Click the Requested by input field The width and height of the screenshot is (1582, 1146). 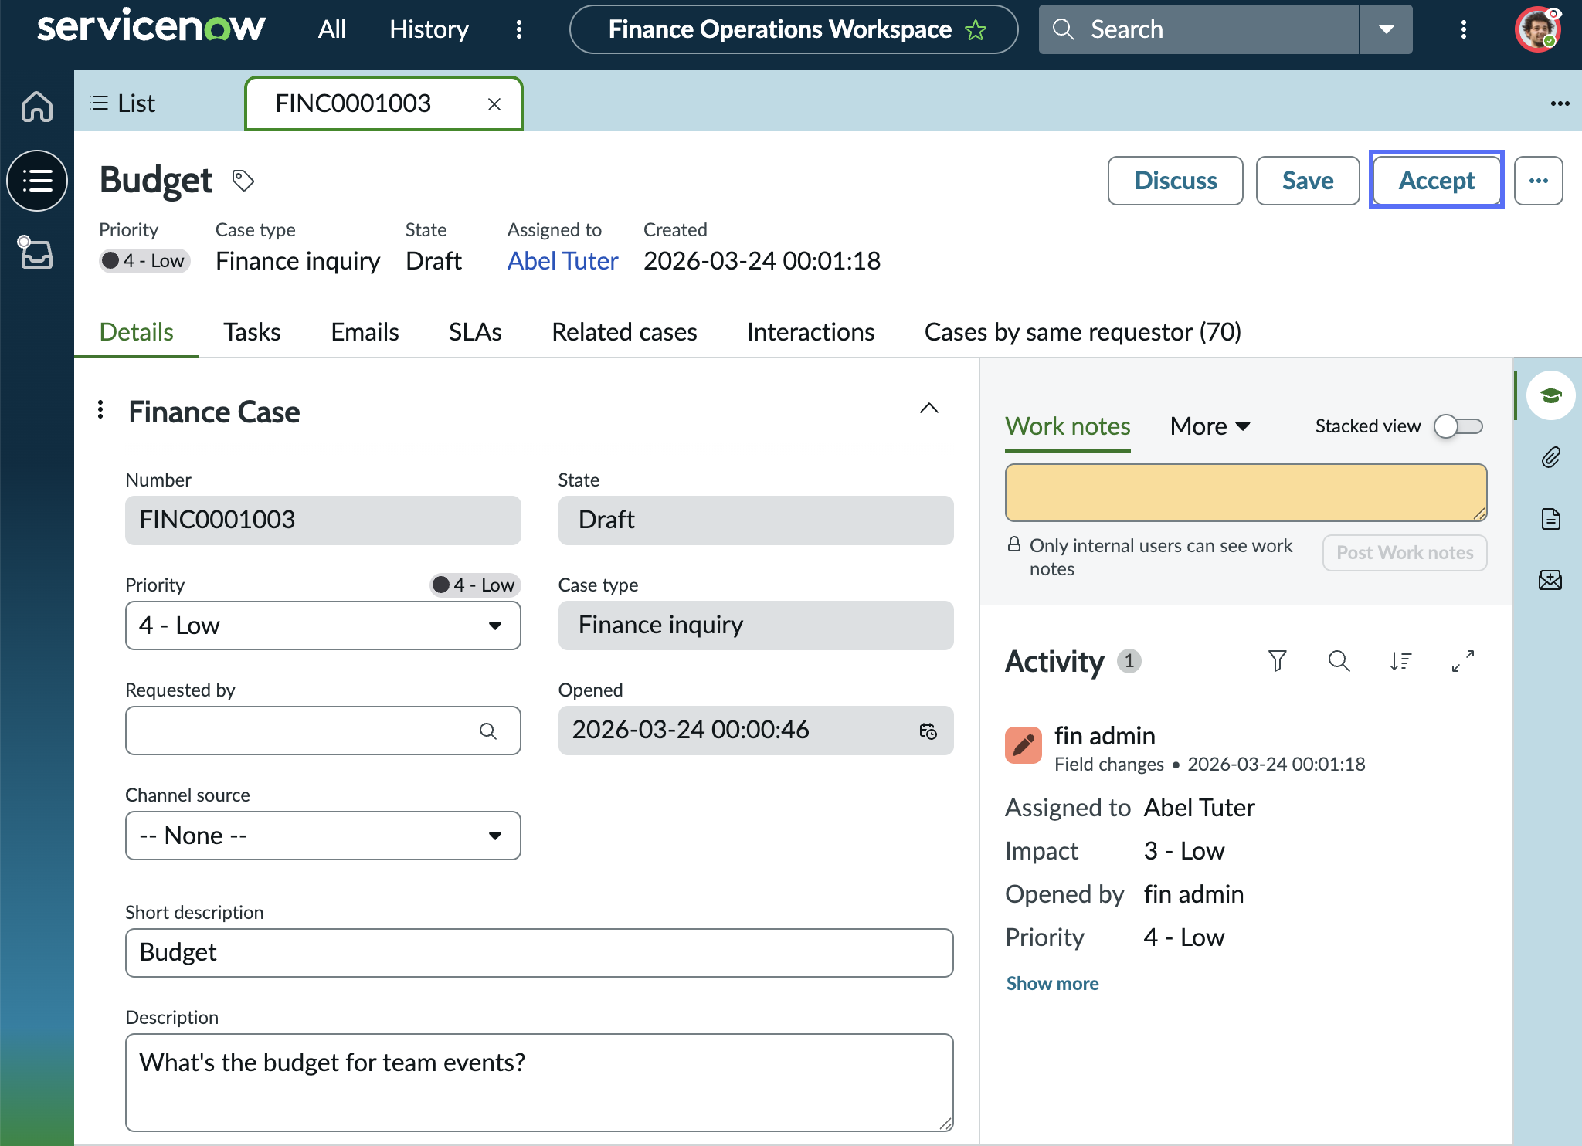[x=323, y=731]
